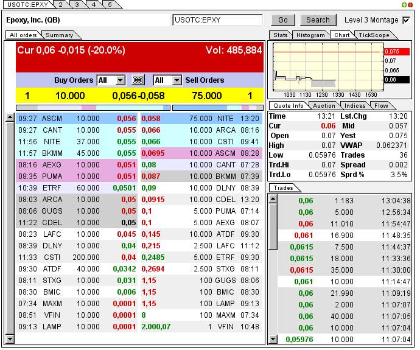The width and height of the screenshot is (420, 350).
Task: Click the Sprd % value 3.5%
Action: [x=399, y=175]
